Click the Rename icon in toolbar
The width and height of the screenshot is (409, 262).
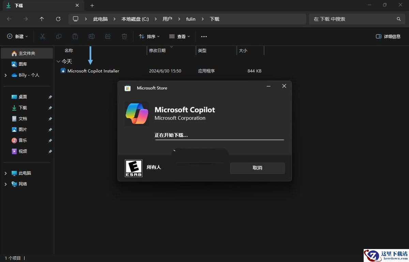point(92,36)
